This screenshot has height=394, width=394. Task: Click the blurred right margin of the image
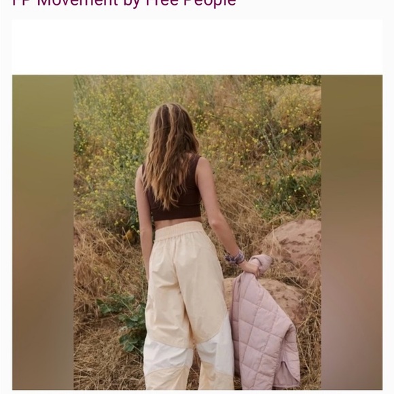352,232
